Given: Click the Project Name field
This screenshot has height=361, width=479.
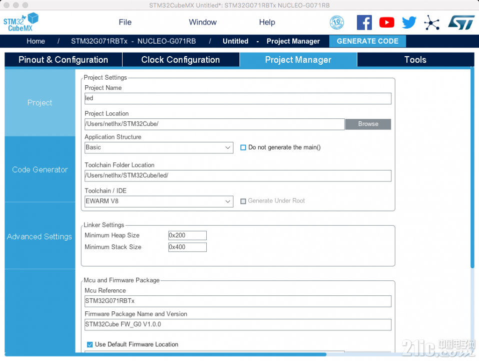Looking at the screenshot, I should 238,98.
